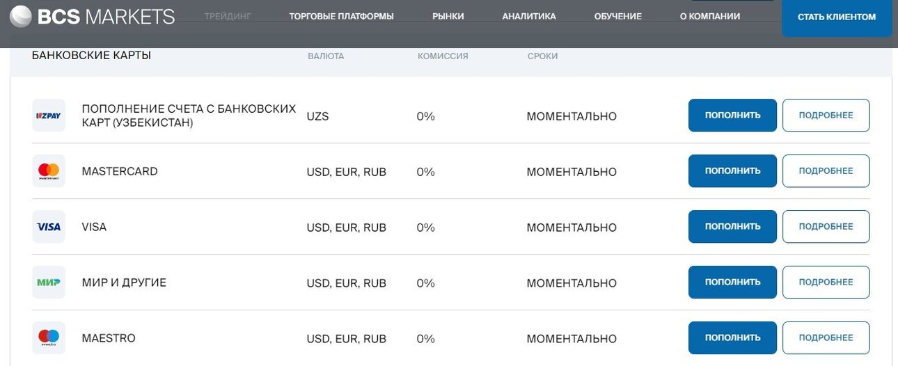The image size is (898, 366).
Task: Click Пополнить for Uzbekistan bank cards
Action: [x=732, y=116]
